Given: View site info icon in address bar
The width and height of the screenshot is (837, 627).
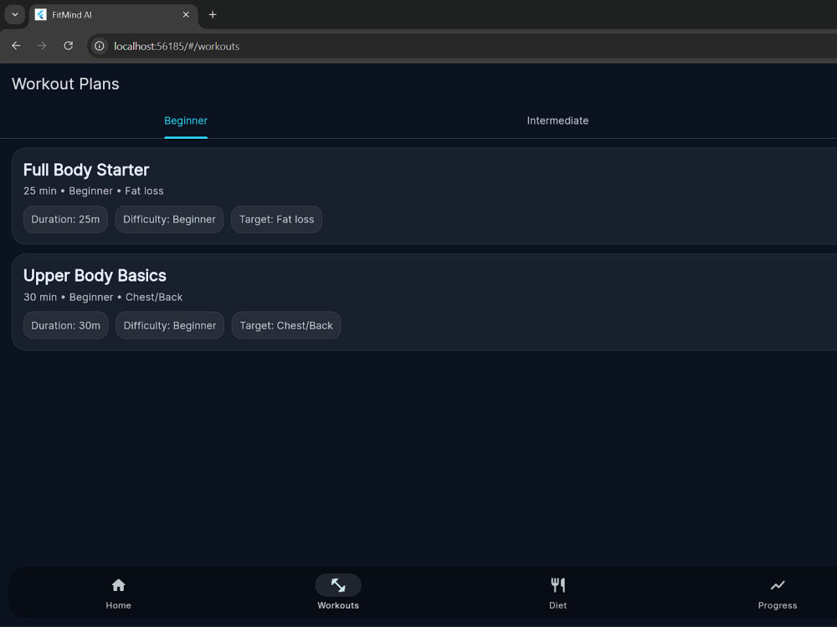Looking at the screenshot, I should coord(100,46).
